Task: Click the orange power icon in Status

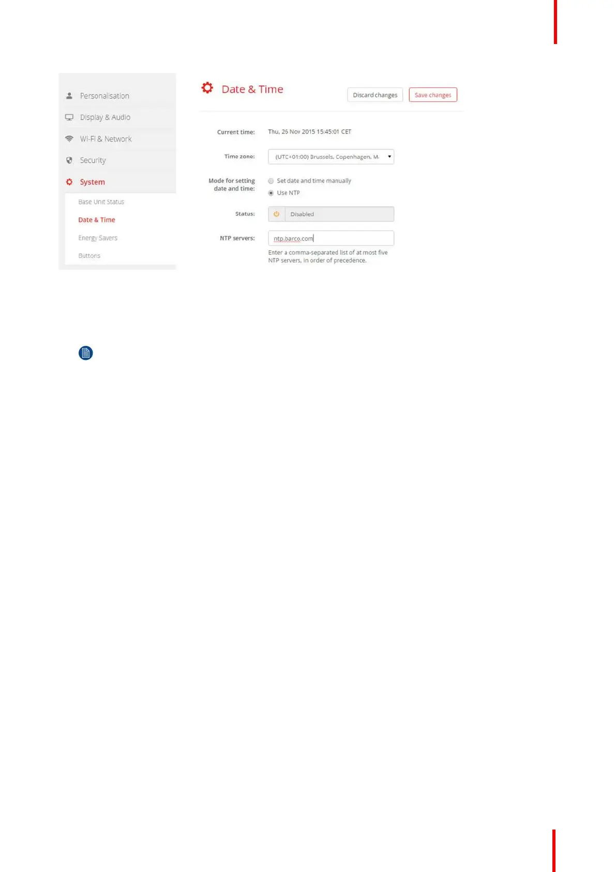Action: 277,214
